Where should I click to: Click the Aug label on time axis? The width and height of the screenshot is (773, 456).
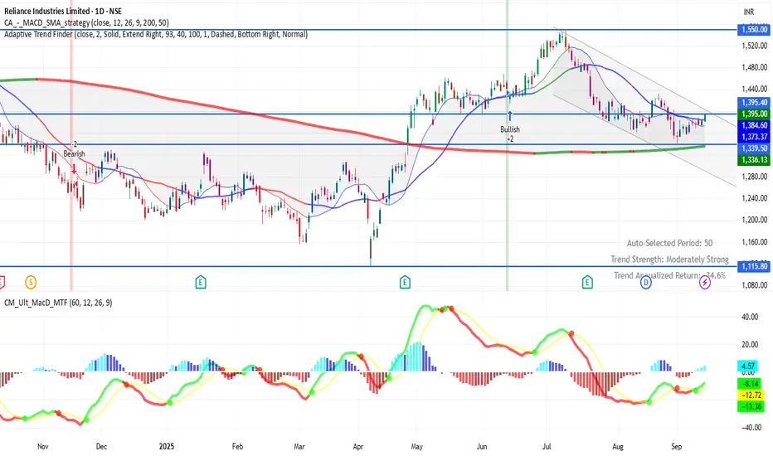click(x=618, y=446)
